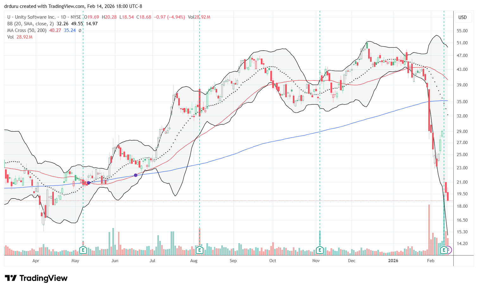Select the November earnings E marker
The width and height of the screenshot is (478, 290).
(x=320, y=250)
